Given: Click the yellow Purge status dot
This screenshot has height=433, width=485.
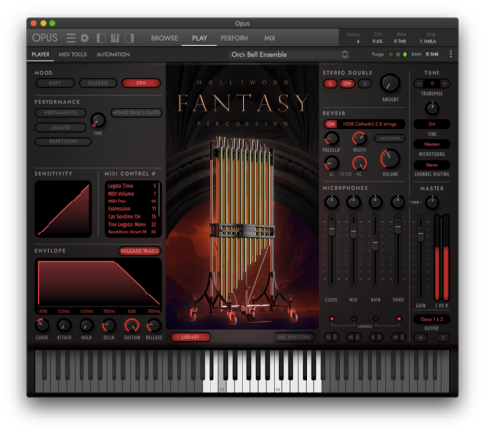Looking at the screenshot, I should coord(398,54).
